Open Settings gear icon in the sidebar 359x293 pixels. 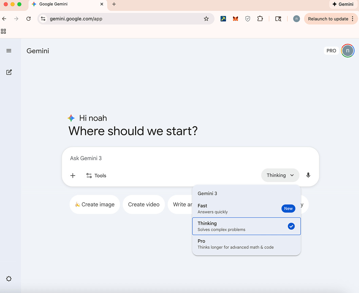click(x=9, y=279)
